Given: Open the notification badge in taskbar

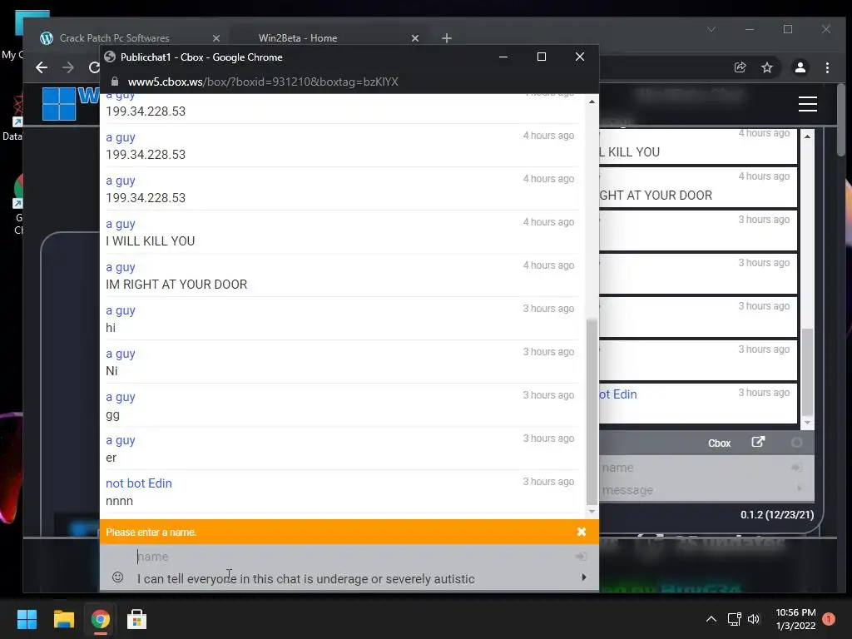Looking at the screenshot, I should [829, 619].
